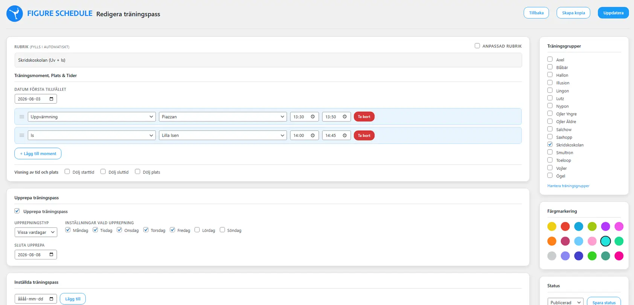Open the Is moment dropdown
Image resolution: width=634 pixels, height=305 pixels.
[x=92, y=136]
